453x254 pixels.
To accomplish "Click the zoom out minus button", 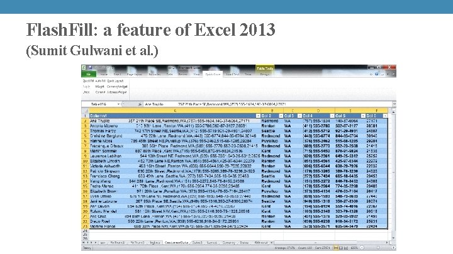I will pyautogui.click(x=362, y=248).
